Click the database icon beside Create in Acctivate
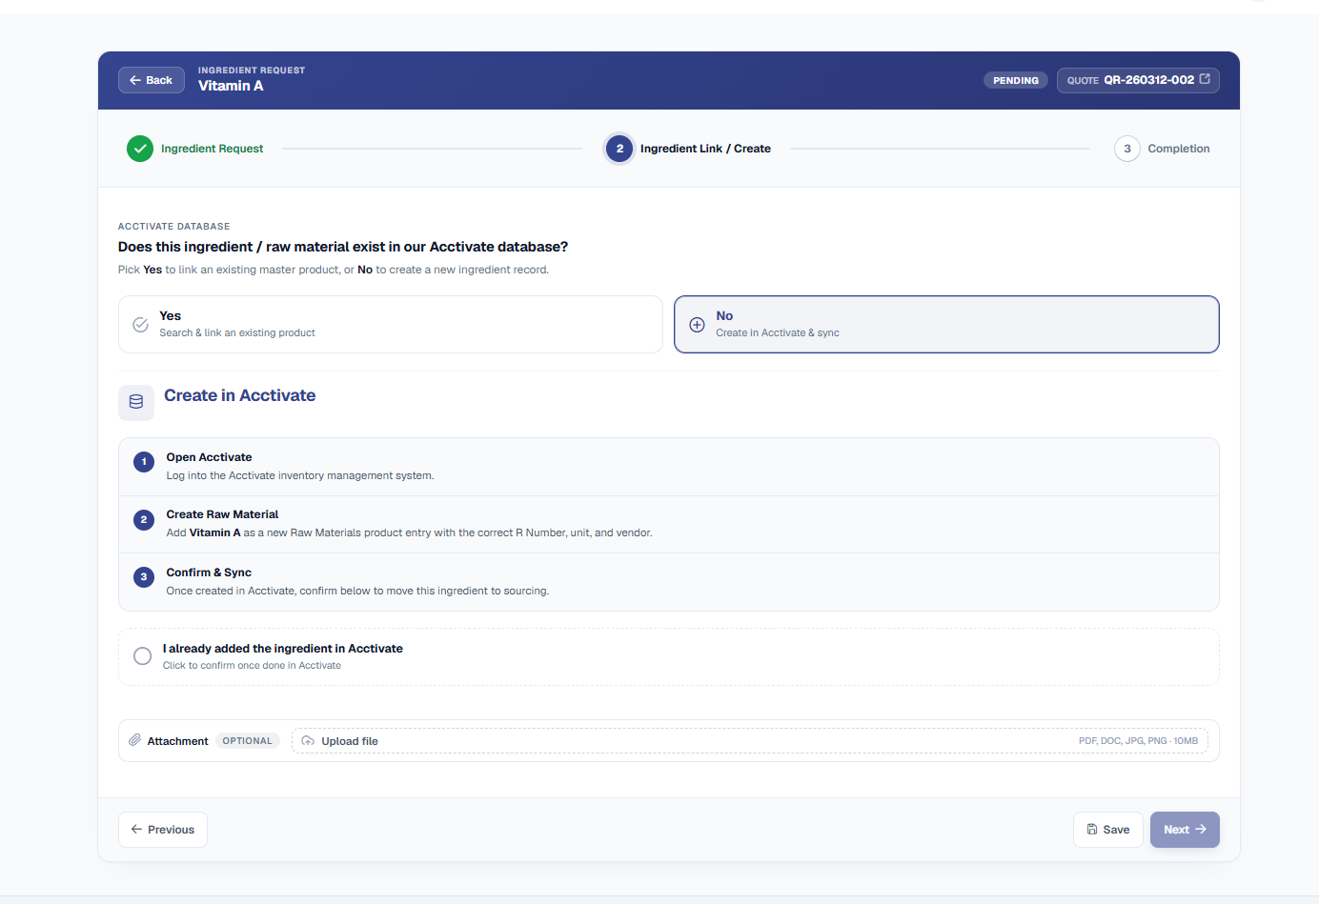 136,402
